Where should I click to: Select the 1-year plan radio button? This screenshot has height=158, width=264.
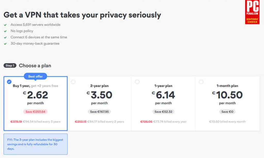click(x=137, y=82)
